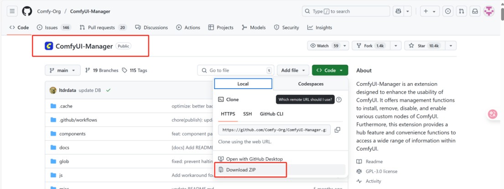Screen dimensions: 504x189
Task: Click the pink translate extension icon
Action: [x=493, y=114]
